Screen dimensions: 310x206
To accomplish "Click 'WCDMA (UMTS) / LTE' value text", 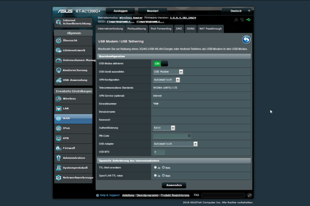I will tap(165, 88).
